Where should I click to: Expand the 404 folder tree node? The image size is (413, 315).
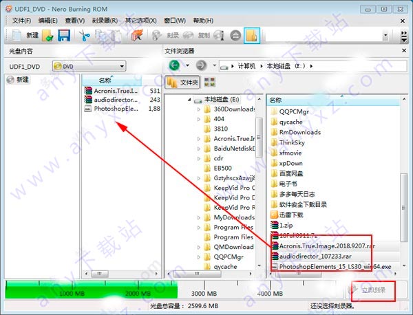pyautogui.click(x=199, y=119)
